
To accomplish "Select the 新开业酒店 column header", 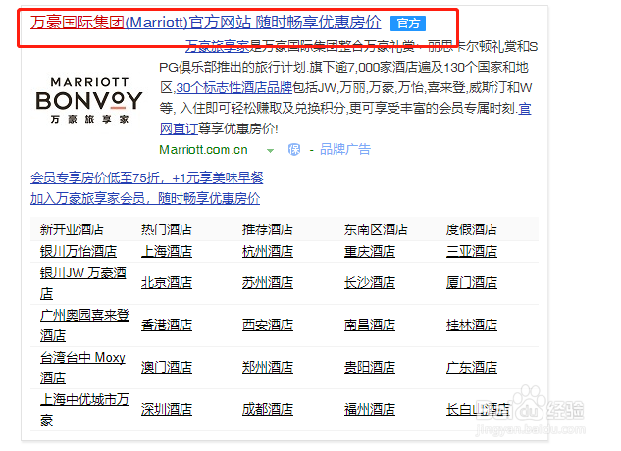I will 72,229.
